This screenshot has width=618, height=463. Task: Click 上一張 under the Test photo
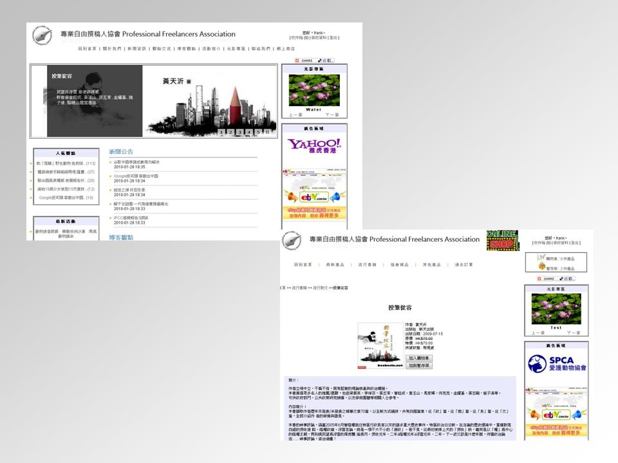coord(538,333)
